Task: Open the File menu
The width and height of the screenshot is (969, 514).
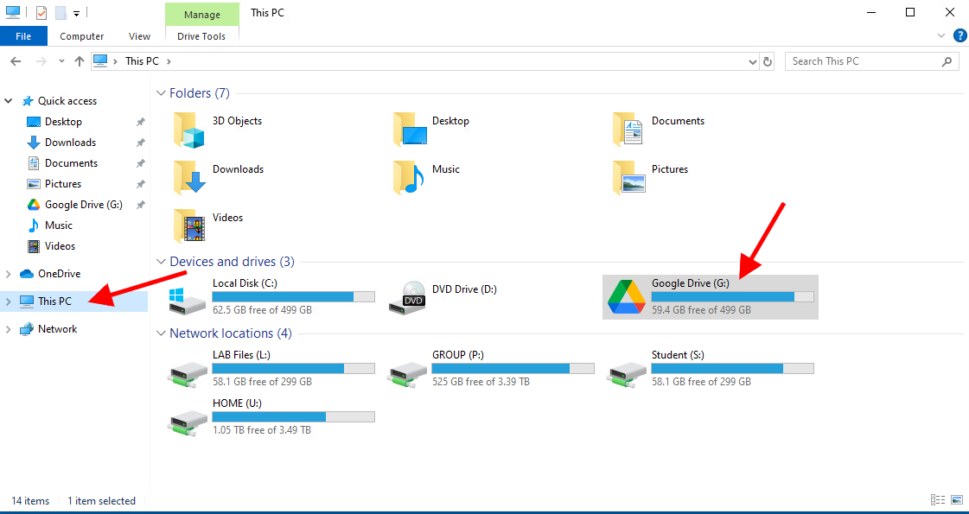Action: (23, 36)
